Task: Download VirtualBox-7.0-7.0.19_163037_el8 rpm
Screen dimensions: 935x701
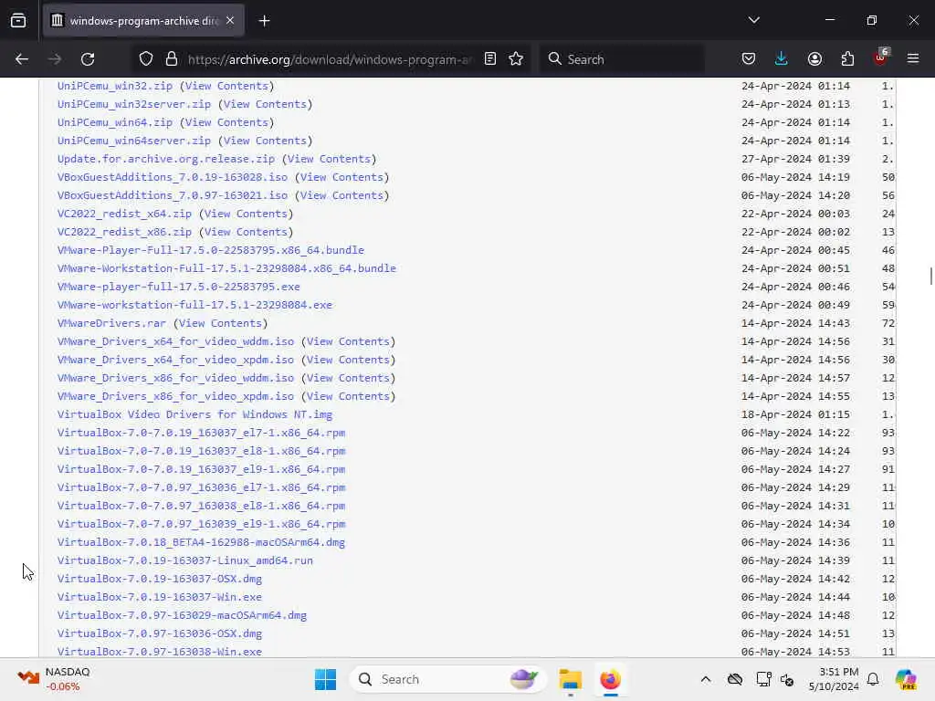Action: [x=202, y=451]
